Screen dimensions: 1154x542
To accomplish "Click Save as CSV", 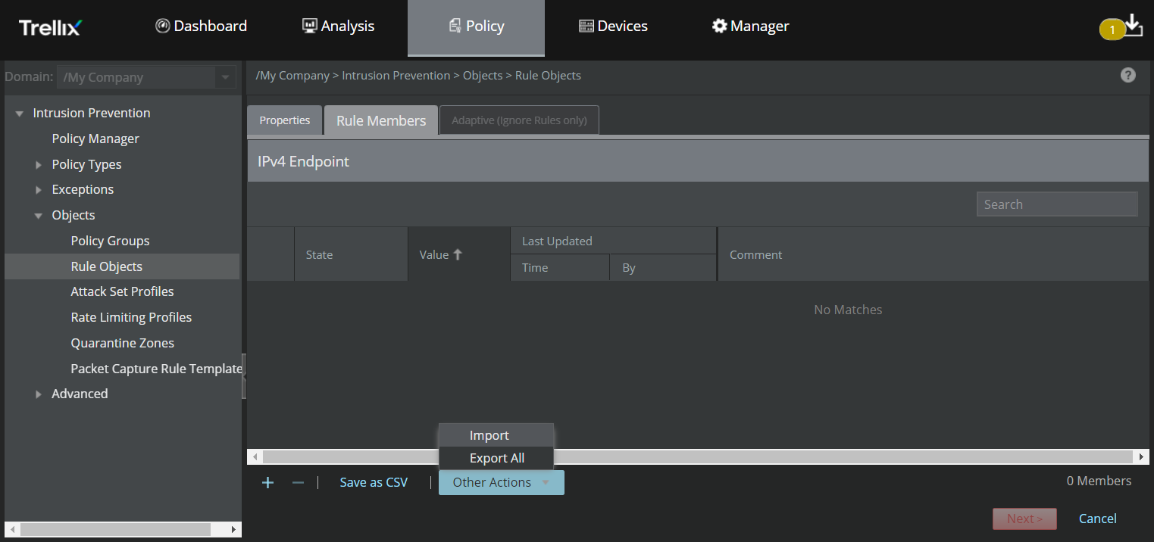I will click(x=374, y=482).
